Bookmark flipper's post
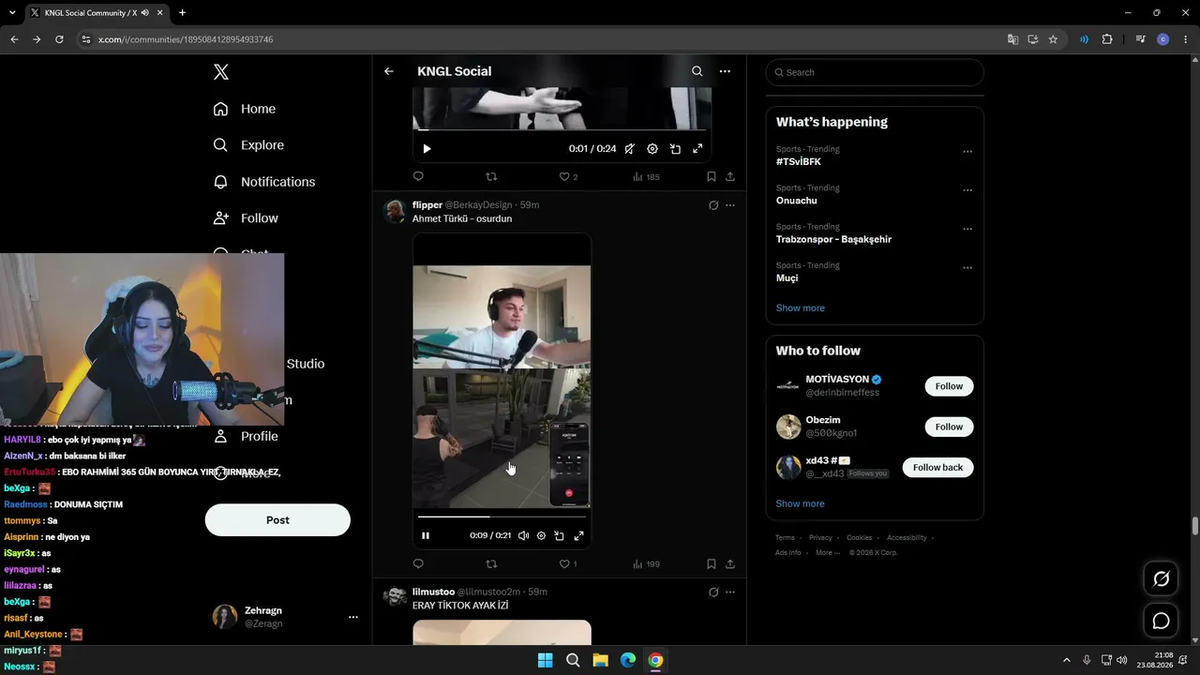The width and height of the screenshot is (1200, 675). point(712,564)
